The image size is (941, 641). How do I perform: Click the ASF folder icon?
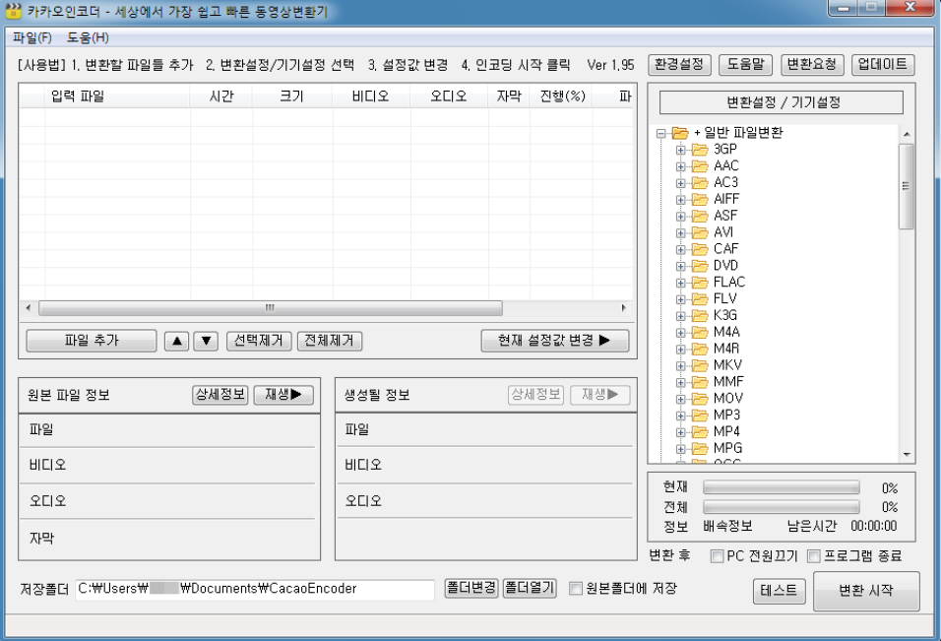coord(700,216)
